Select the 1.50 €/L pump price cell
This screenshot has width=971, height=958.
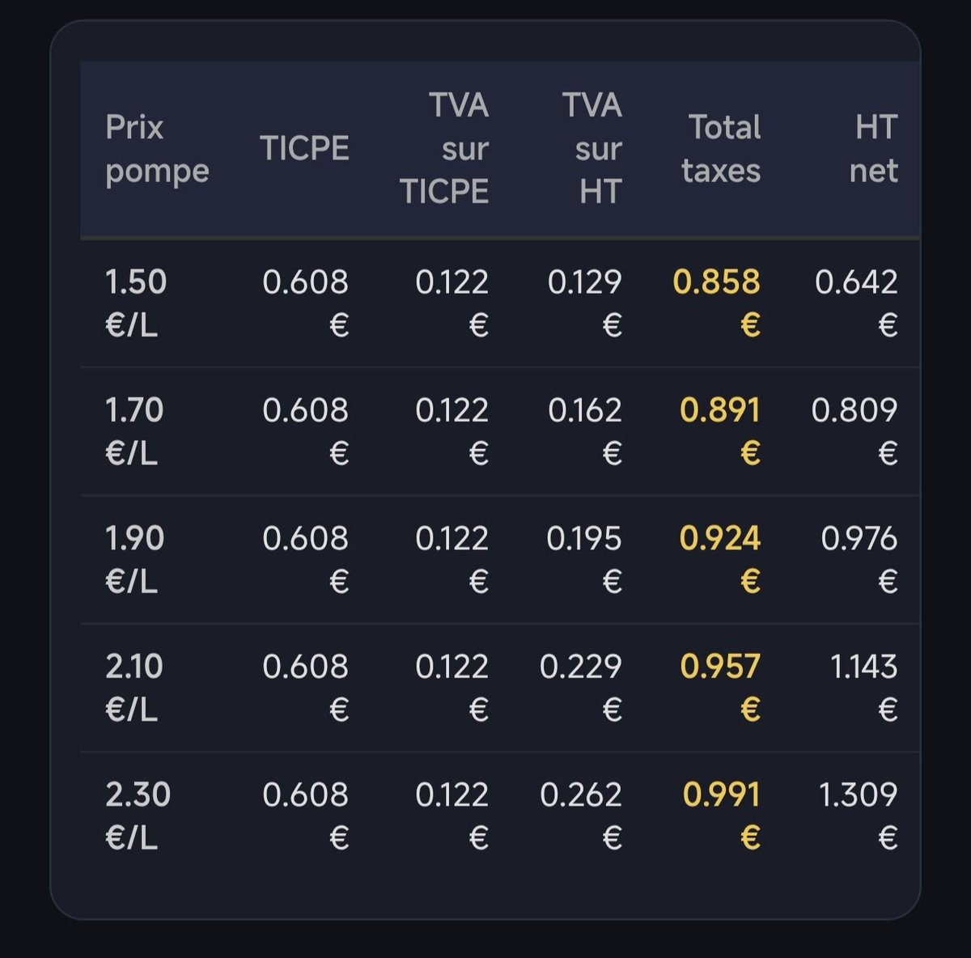[136, 303]
